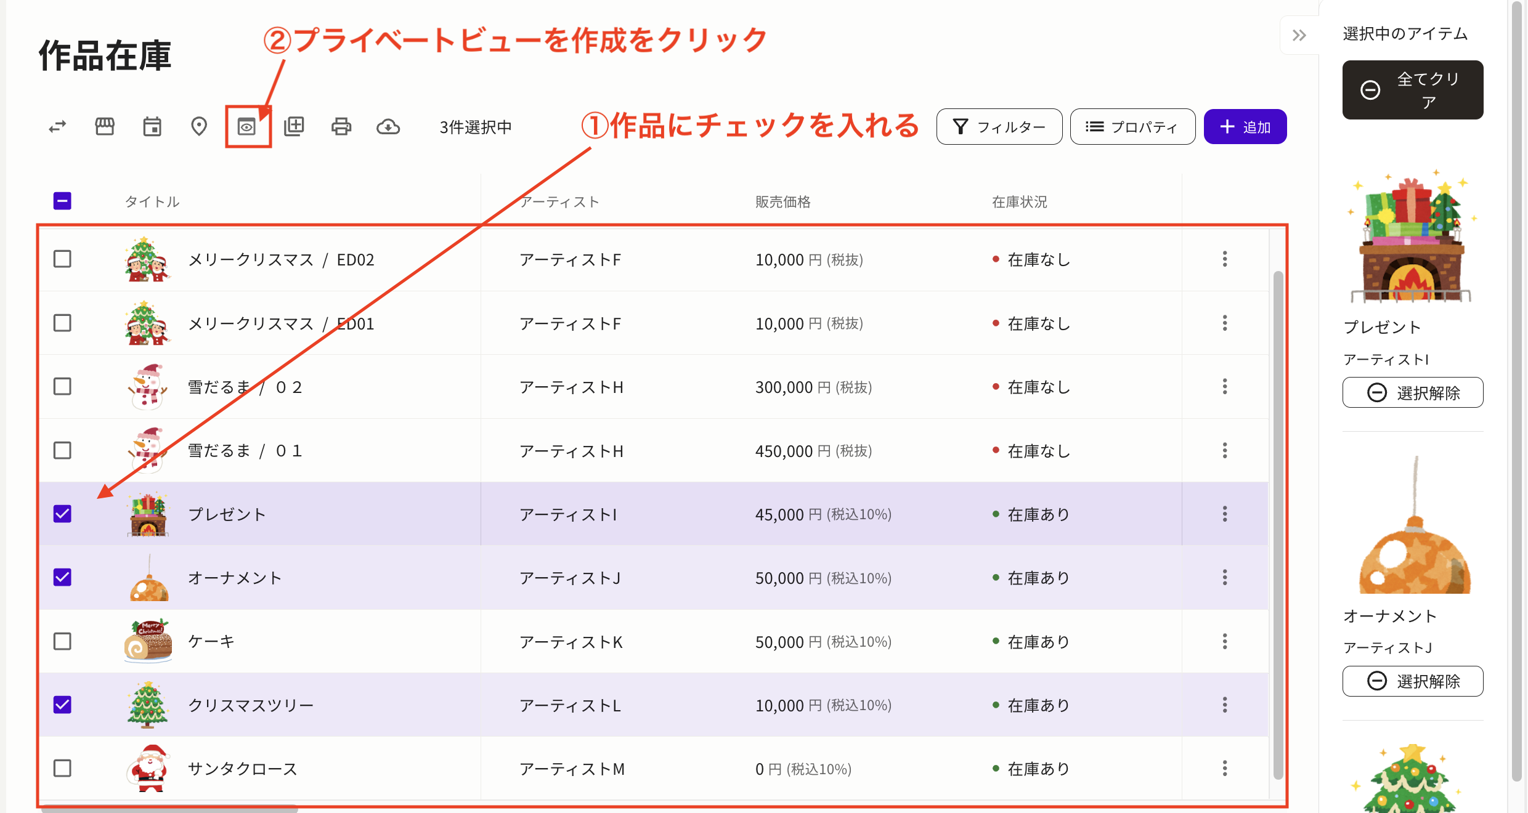
Task: Open three-dot menu for サンタクロース row
Action: pyautogui.click(x=1224, y=769)
